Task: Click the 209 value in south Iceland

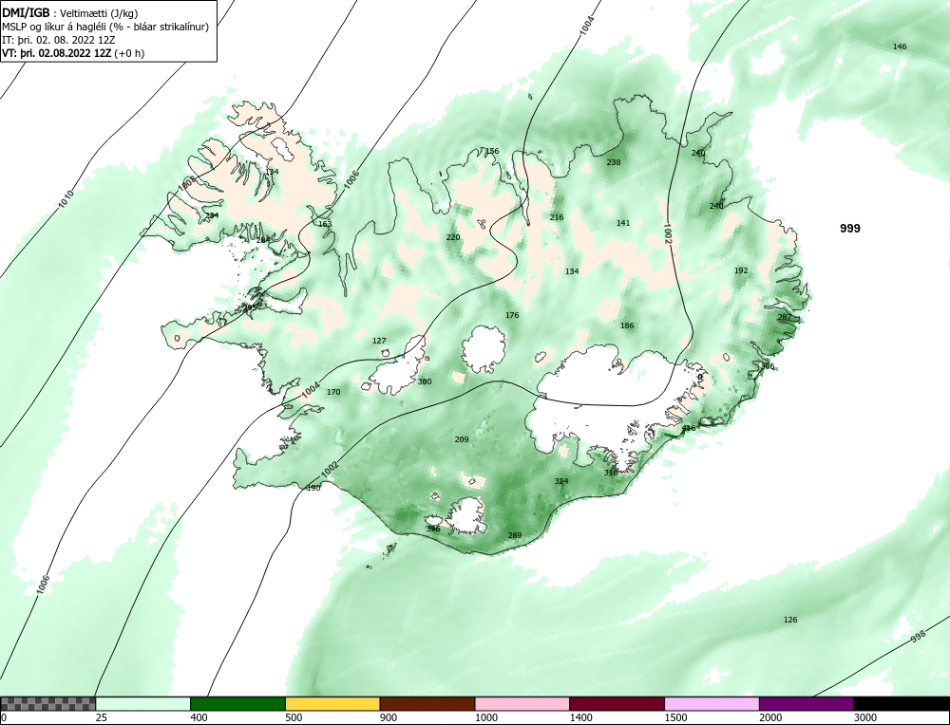Action: point(462,439)
